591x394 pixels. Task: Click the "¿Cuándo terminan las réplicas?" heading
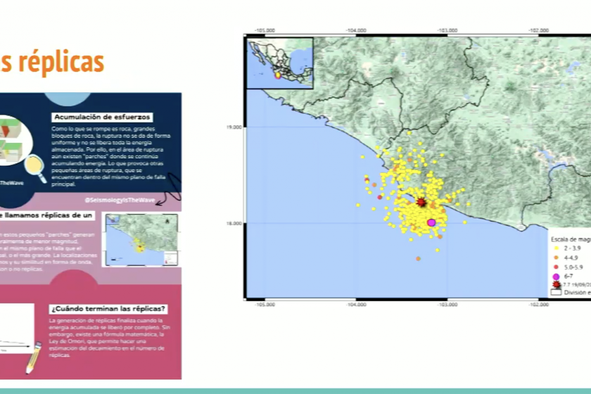pos(108,309)
